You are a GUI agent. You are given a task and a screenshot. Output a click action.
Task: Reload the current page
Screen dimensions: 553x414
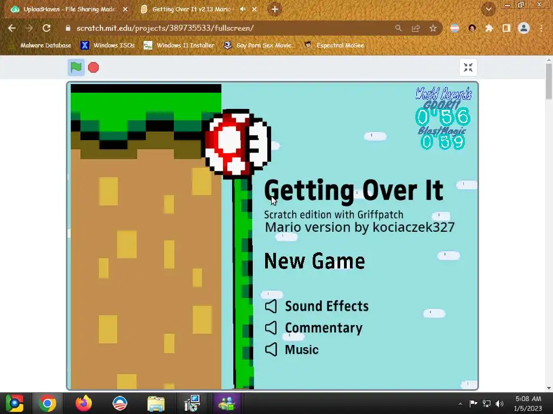[46, 28]
